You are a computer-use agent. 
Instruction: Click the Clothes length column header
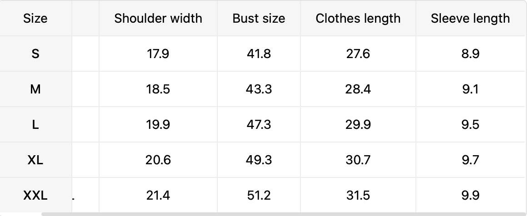click(358, 19)
